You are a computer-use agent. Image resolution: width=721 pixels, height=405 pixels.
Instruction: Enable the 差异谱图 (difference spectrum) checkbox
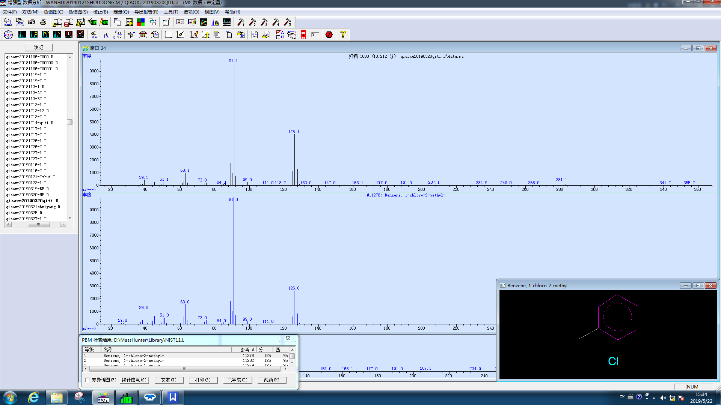(x=87, y=380)
